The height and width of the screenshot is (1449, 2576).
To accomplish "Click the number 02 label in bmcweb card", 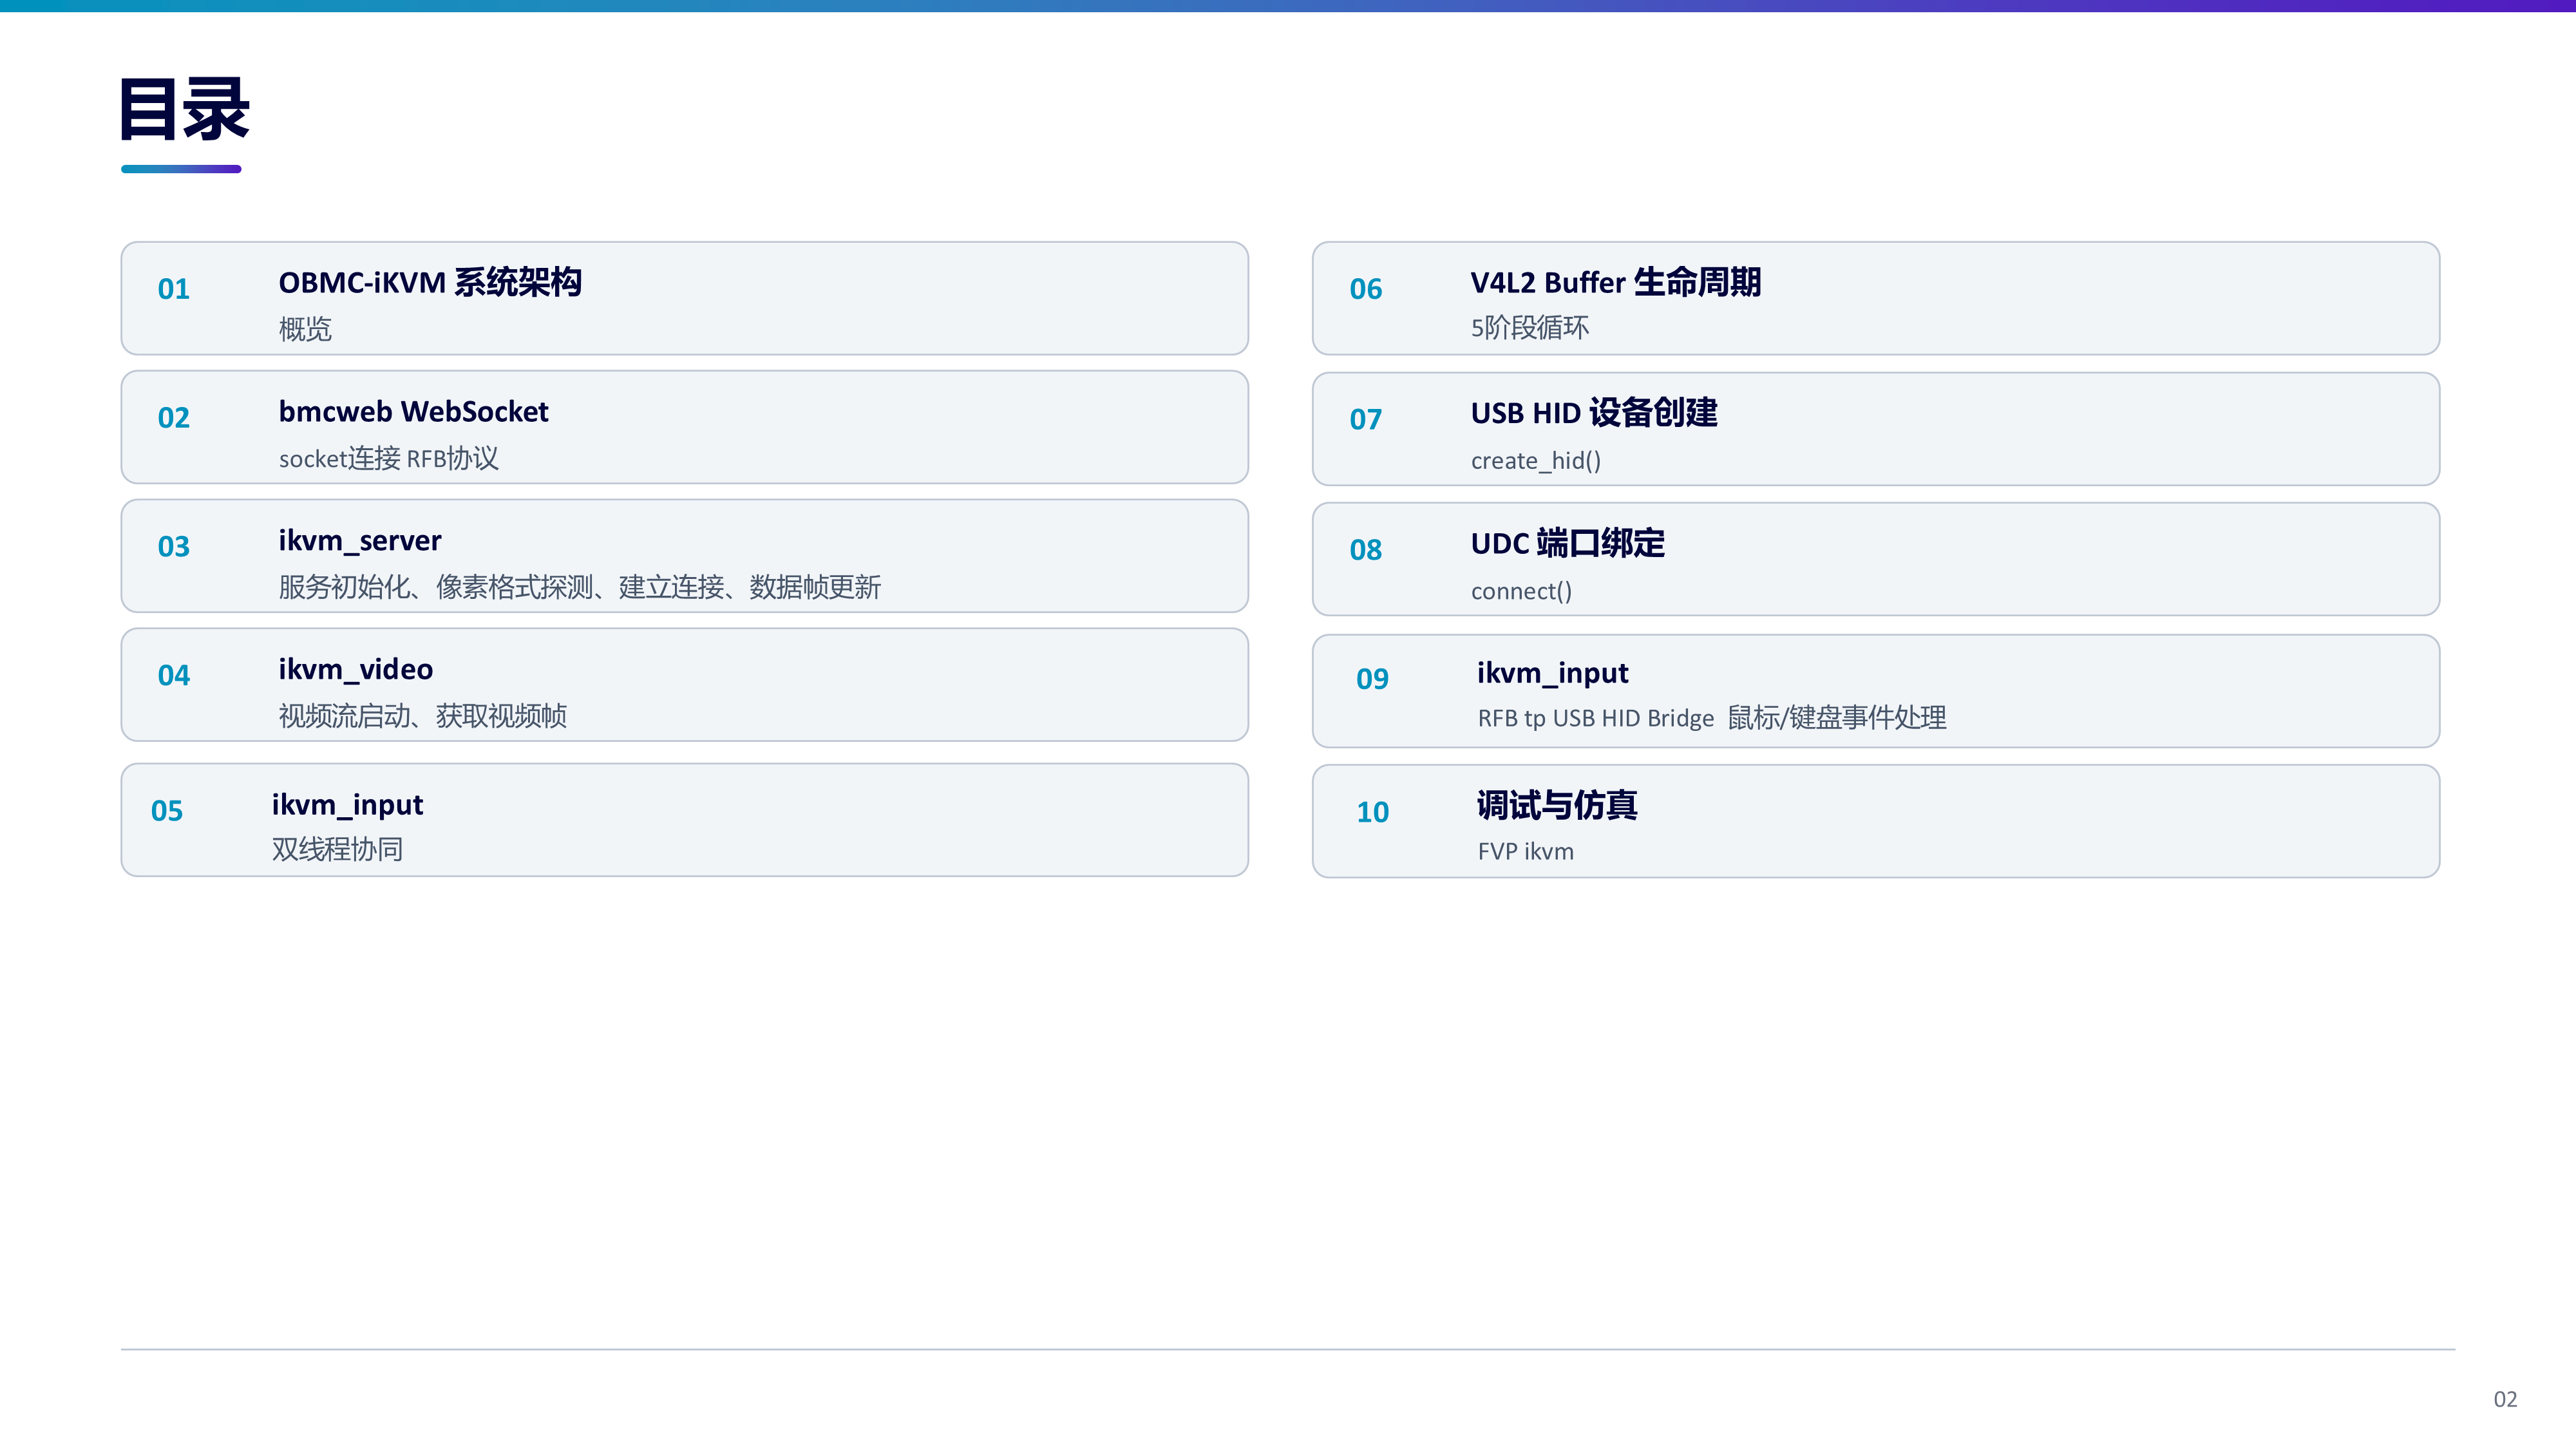I will pyautogui.click(x=174, y=418).
